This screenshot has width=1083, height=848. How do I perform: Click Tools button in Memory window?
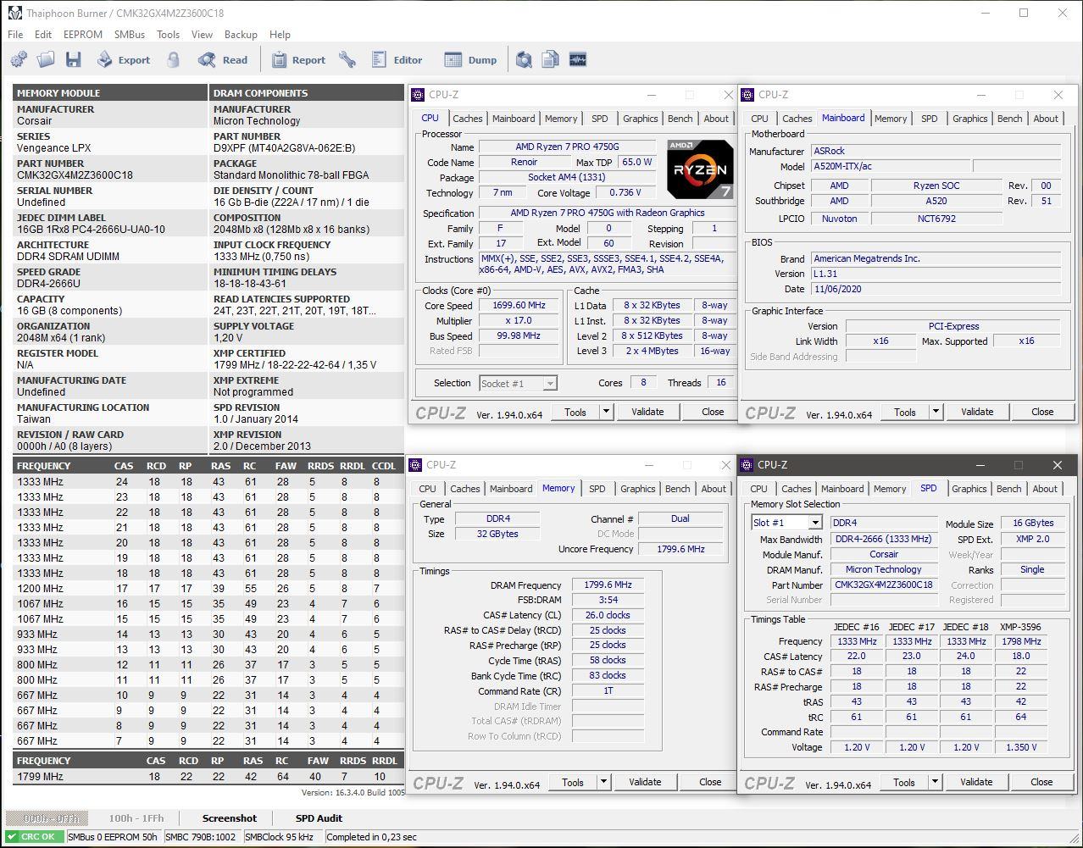(573, 782)
